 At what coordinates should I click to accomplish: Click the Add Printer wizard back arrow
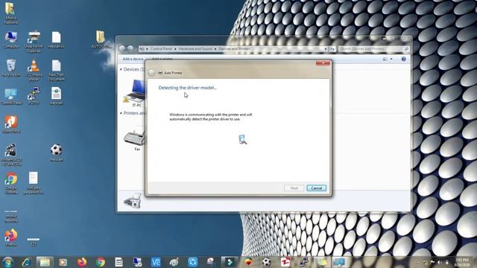click(x=151, y=73)
